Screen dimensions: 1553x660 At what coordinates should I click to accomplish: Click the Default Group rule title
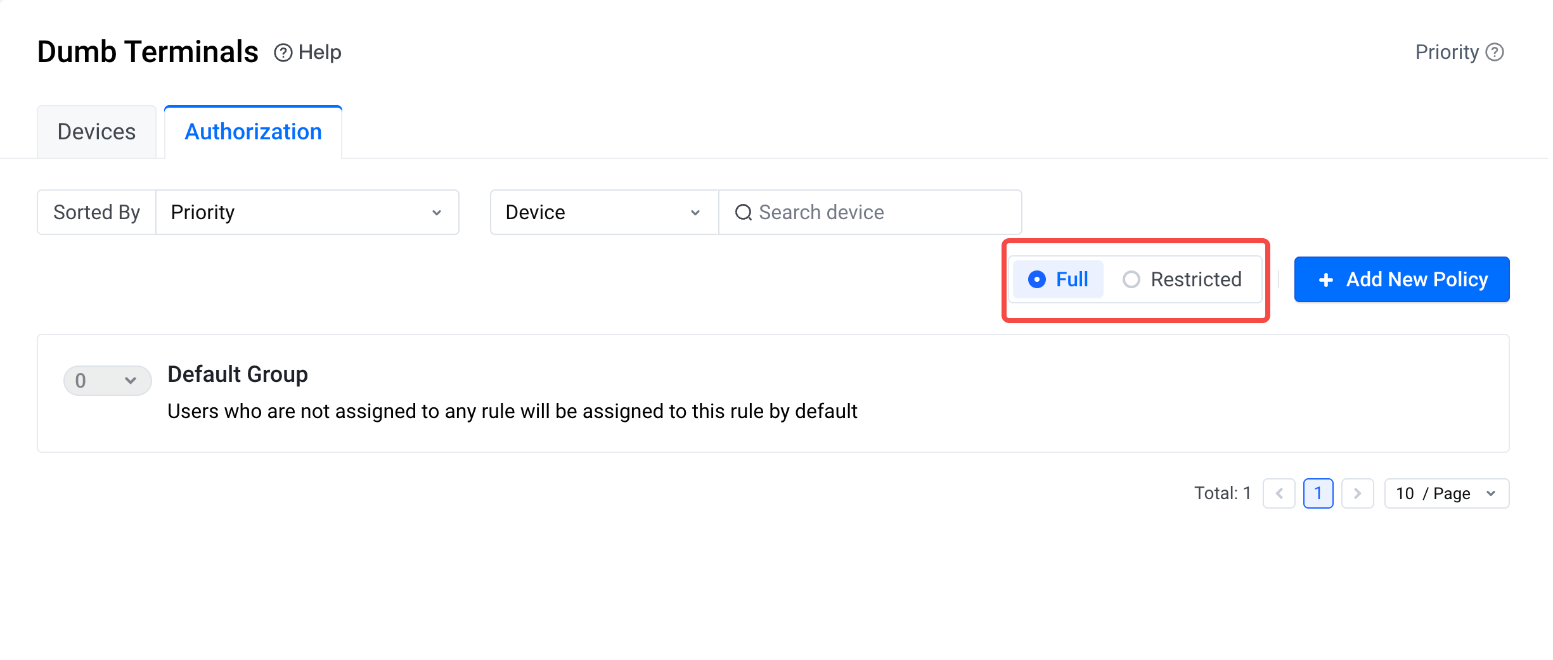coord(238,374)
